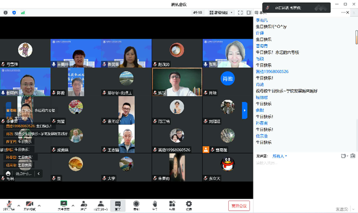Expand camera options arrow
The height and width of the screenshot is (213, 358).
point(39,206)
